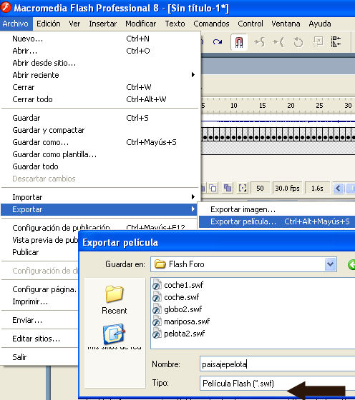355x400 pixels.
Task: Choose Abrir desde sitio... menu entry
Action: 99,63
